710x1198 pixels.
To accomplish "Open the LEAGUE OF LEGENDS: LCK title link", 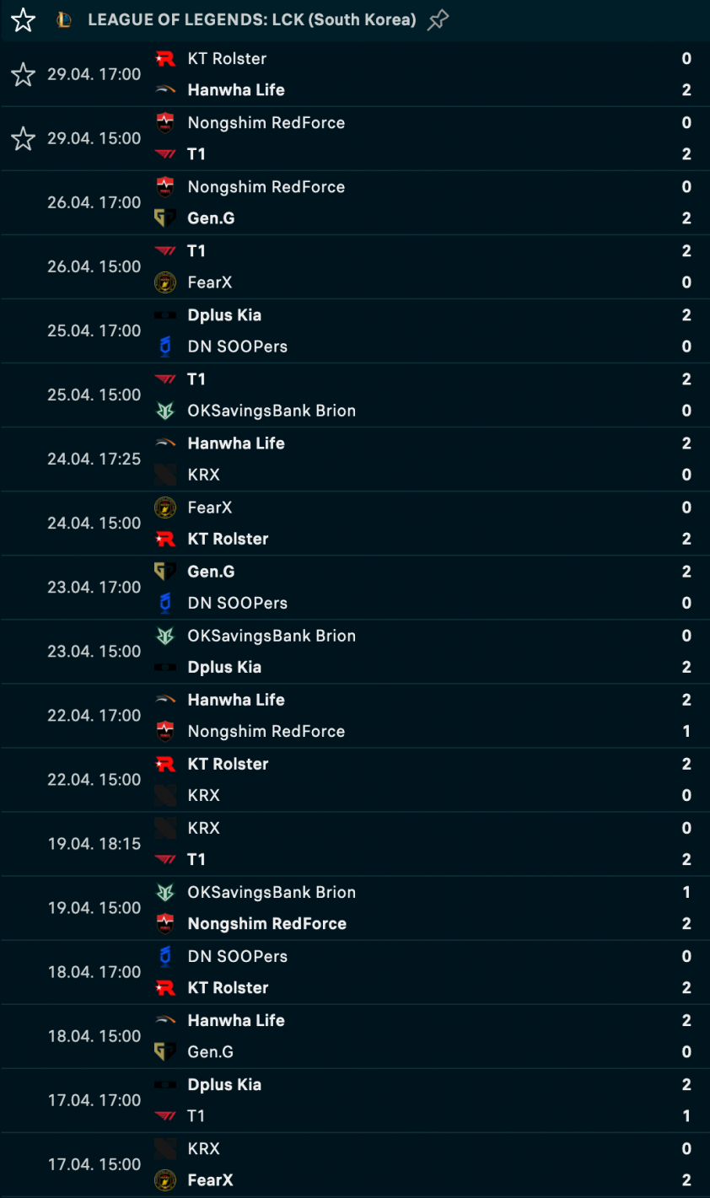I will [x=251, y=20].
